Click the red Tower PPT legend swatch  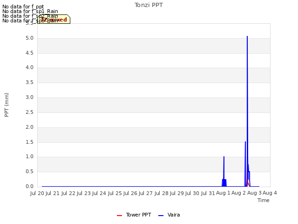pyautogui.click(x=119, y=216)
